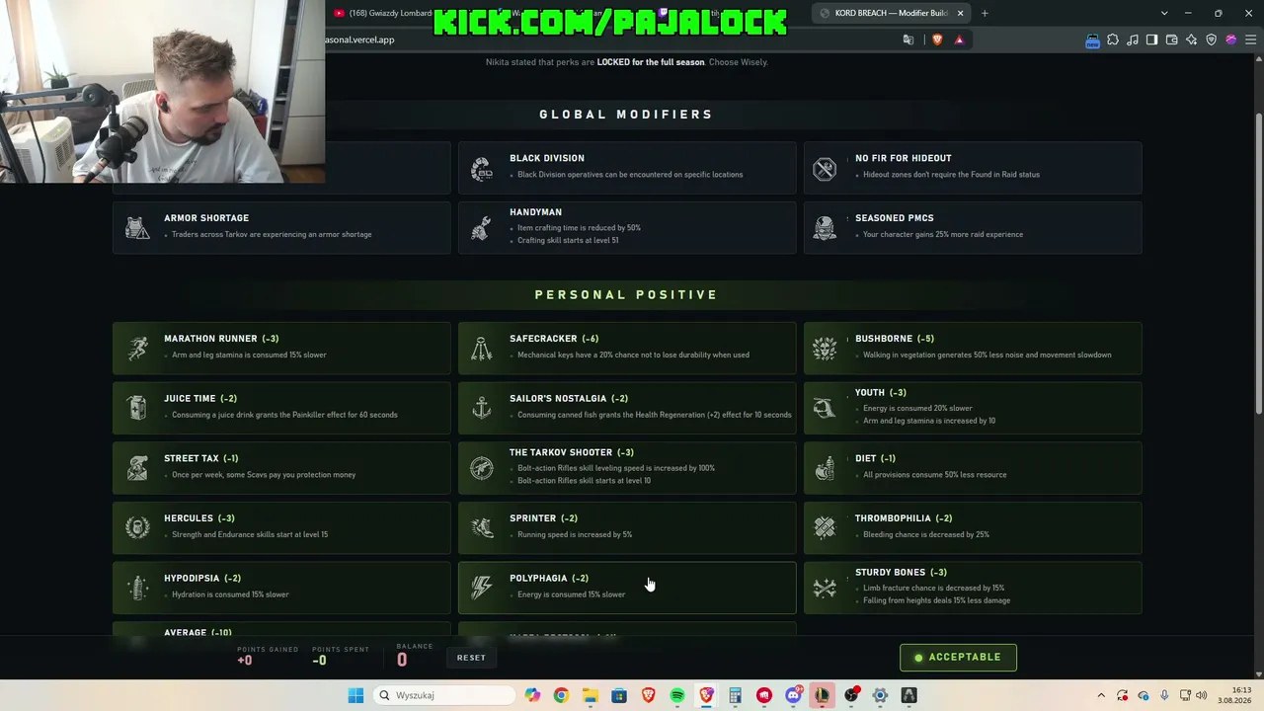The height and width of the screenshot is (711, 1264).
Task: Click the Handyman wrench icon
Action: point(482,228)
